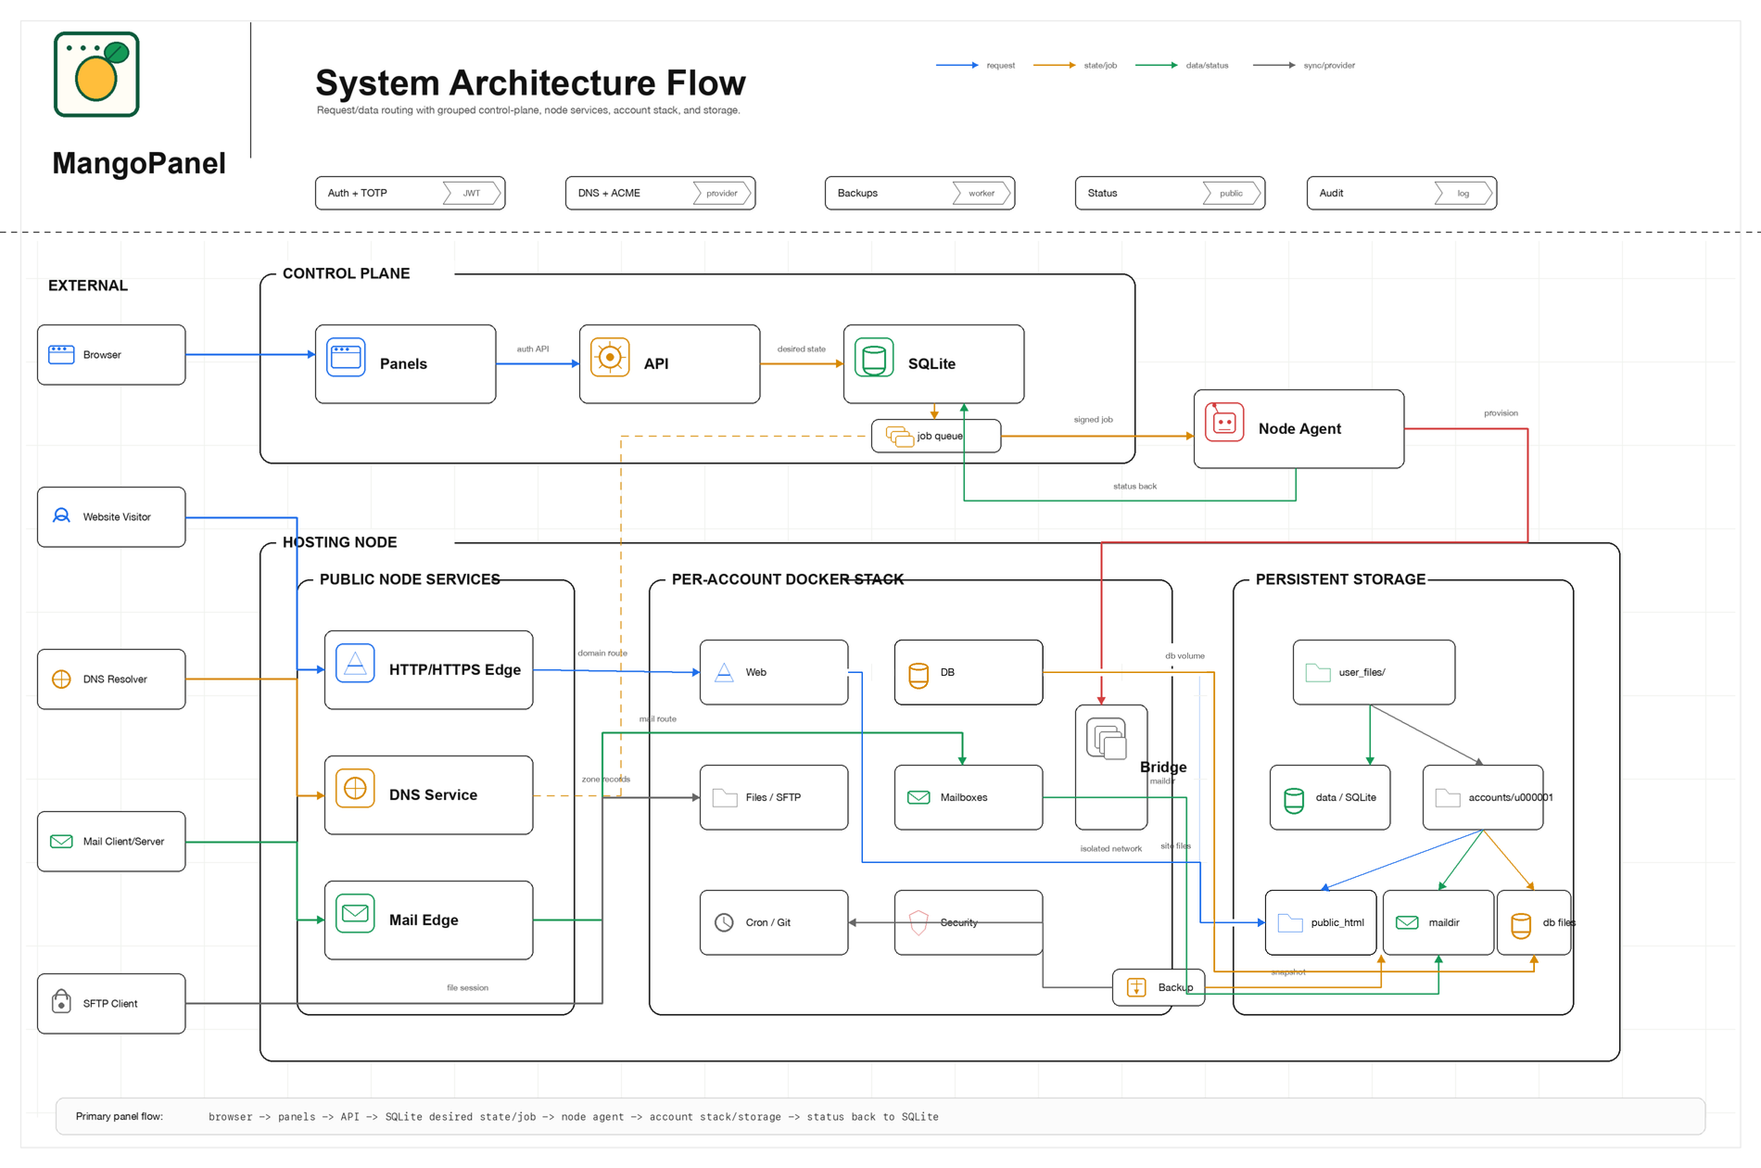
Task: Click the data / SQLite storage node
Action: 1330,797
